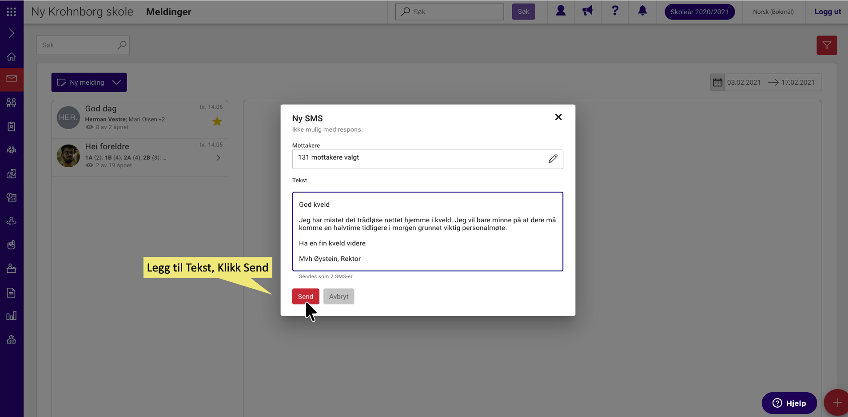Click the message list search field
The height and width of the screenshot is (417, 848).
click(x=83, y=45)
